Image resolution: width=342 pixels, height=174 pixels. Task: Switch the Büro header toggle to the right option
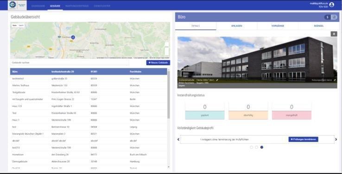point(334,17)
